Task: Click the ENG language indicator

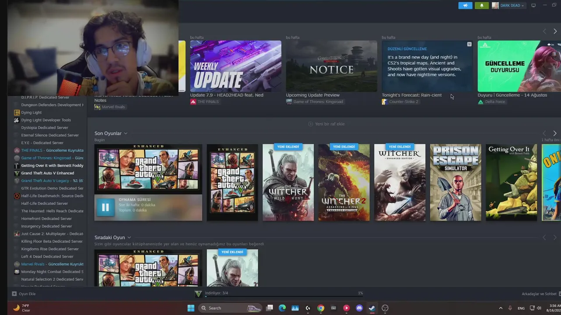Action: [521, 308]
